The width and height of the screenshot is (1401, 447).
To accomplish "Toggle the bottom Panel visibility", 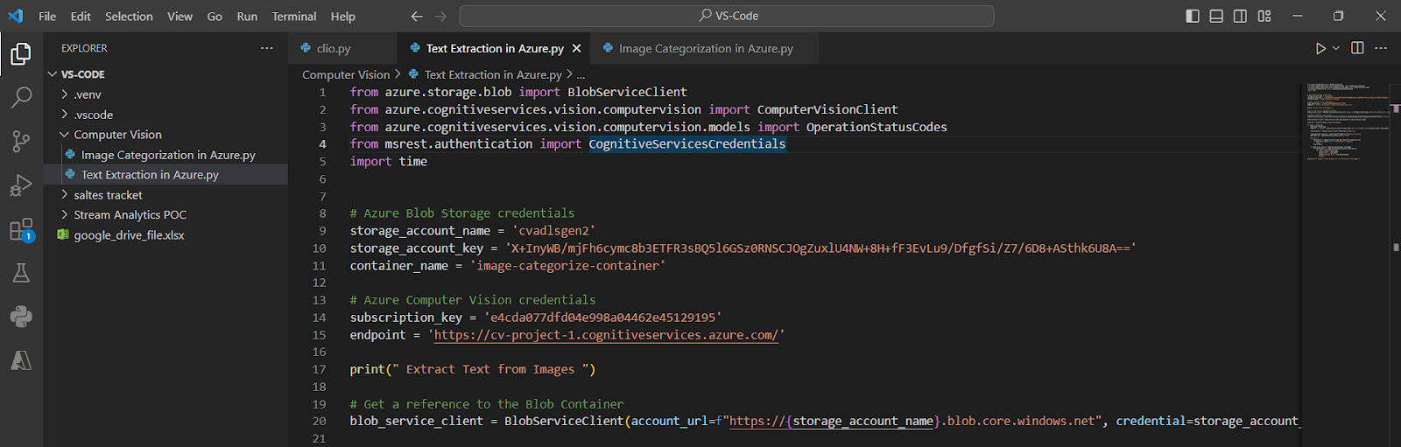I will [x=1216, y=16].
